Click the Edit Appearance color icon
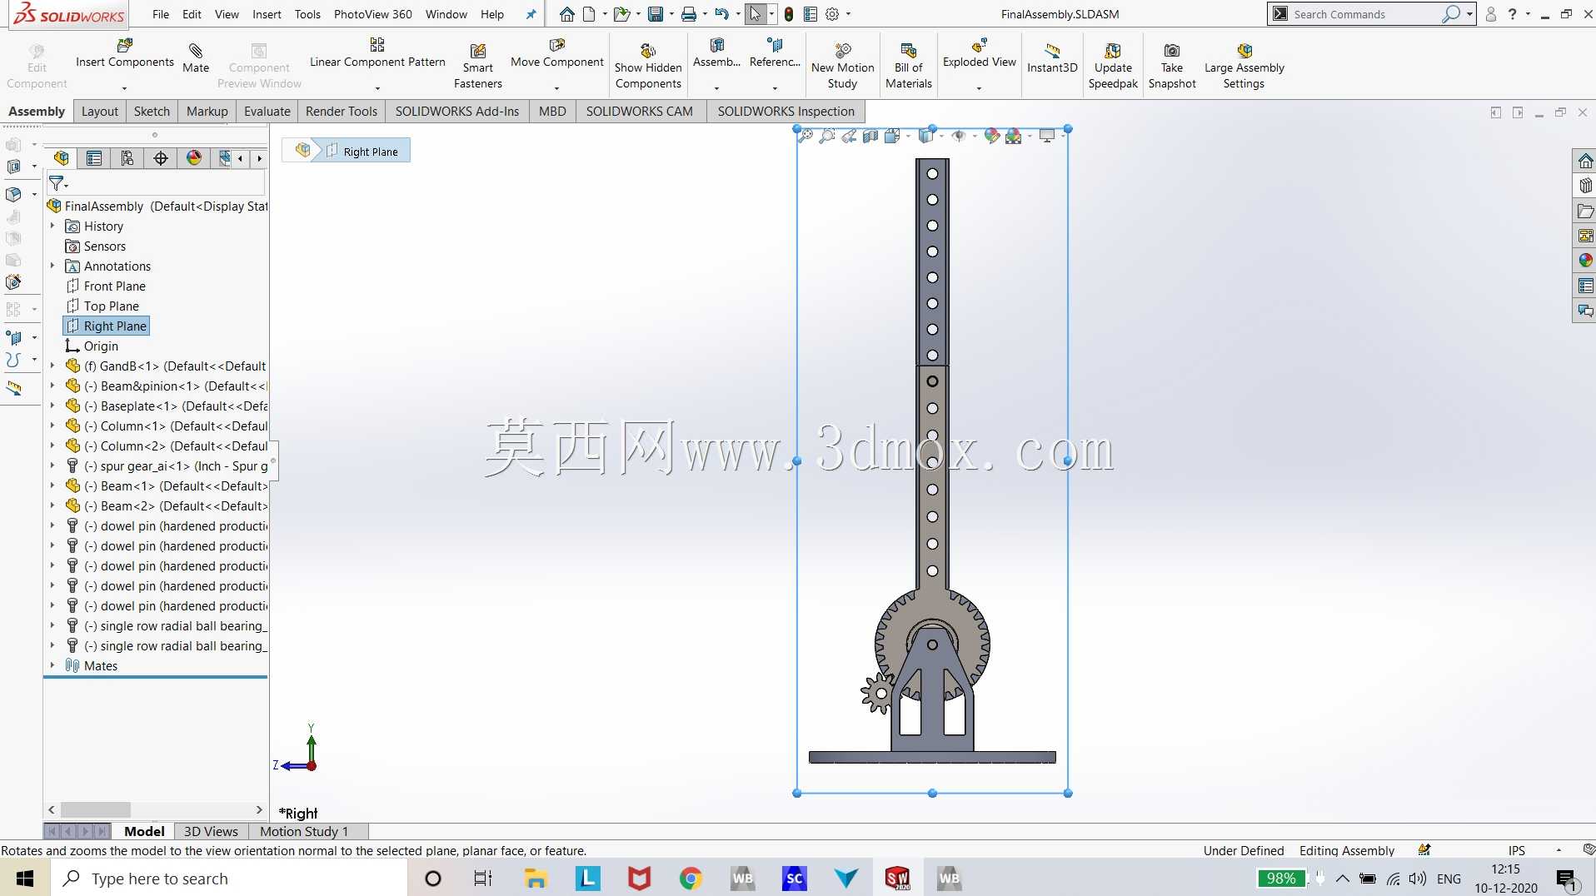 click(991, 136)
